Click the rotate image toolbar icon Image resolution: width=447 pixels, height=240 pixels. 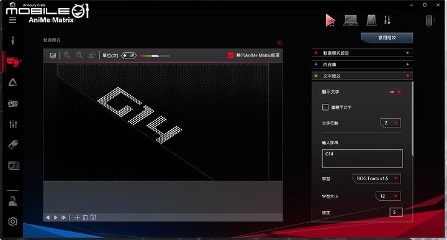tap(92, 55)
